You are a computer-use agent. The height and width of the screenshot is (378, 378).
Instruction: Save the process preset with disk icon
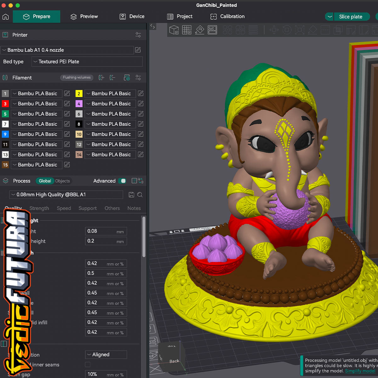point(132,195)
